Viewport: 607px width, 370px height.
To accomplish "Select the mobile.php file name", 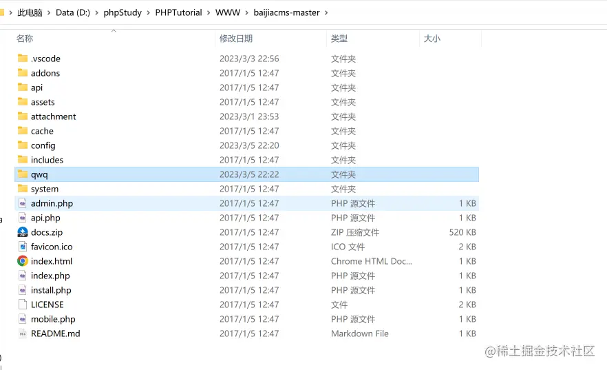I will pos(53,319).
